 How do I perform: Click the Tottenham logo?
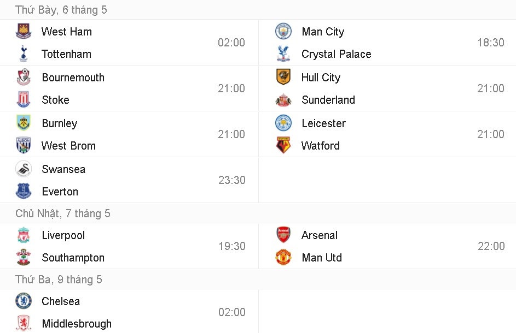point(23,54)
